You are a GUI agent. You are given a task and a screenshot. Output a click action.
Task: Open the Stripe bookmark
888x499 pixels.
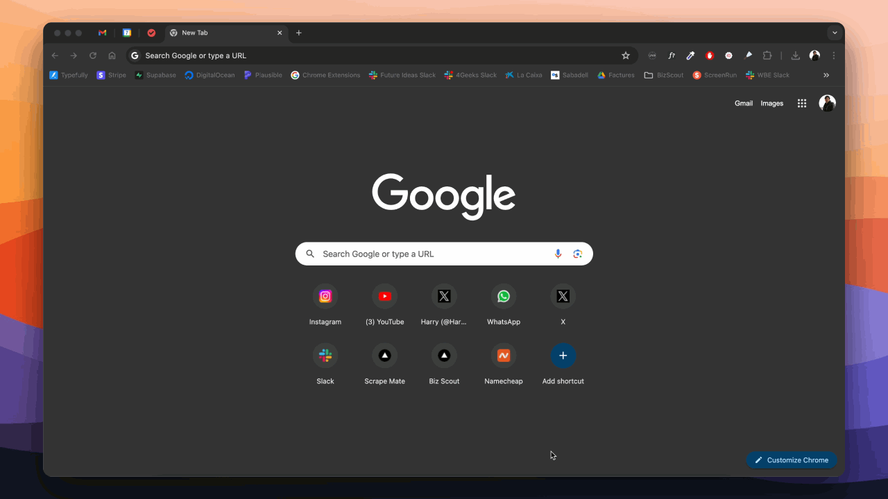(x=112, y=75)
